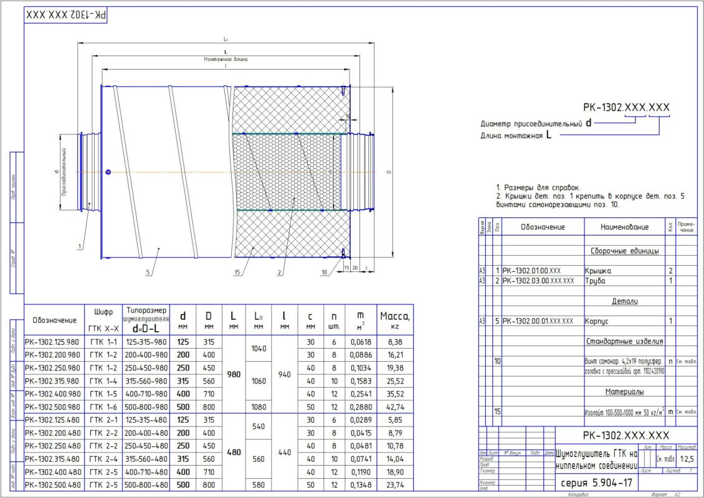Click the dimension label "Монтажная длина"
Viewport: 704px width, 498px height.
click(x=226, y=59)
